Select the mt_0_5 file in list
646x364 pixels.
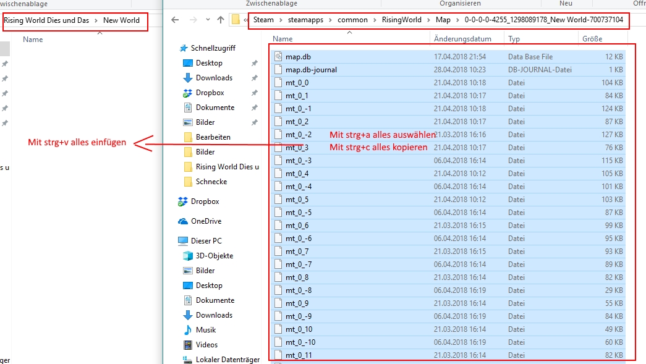(297, 200)
